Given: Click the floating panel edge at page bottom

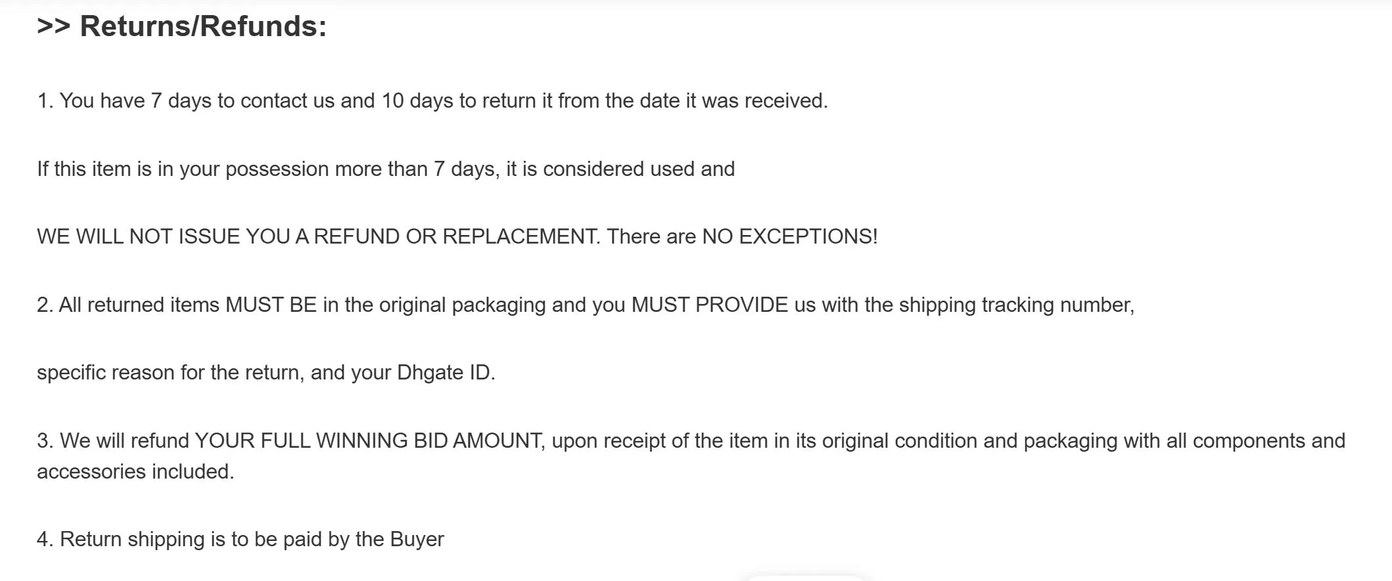Looking at the screenshot, I should coord(806,578).
